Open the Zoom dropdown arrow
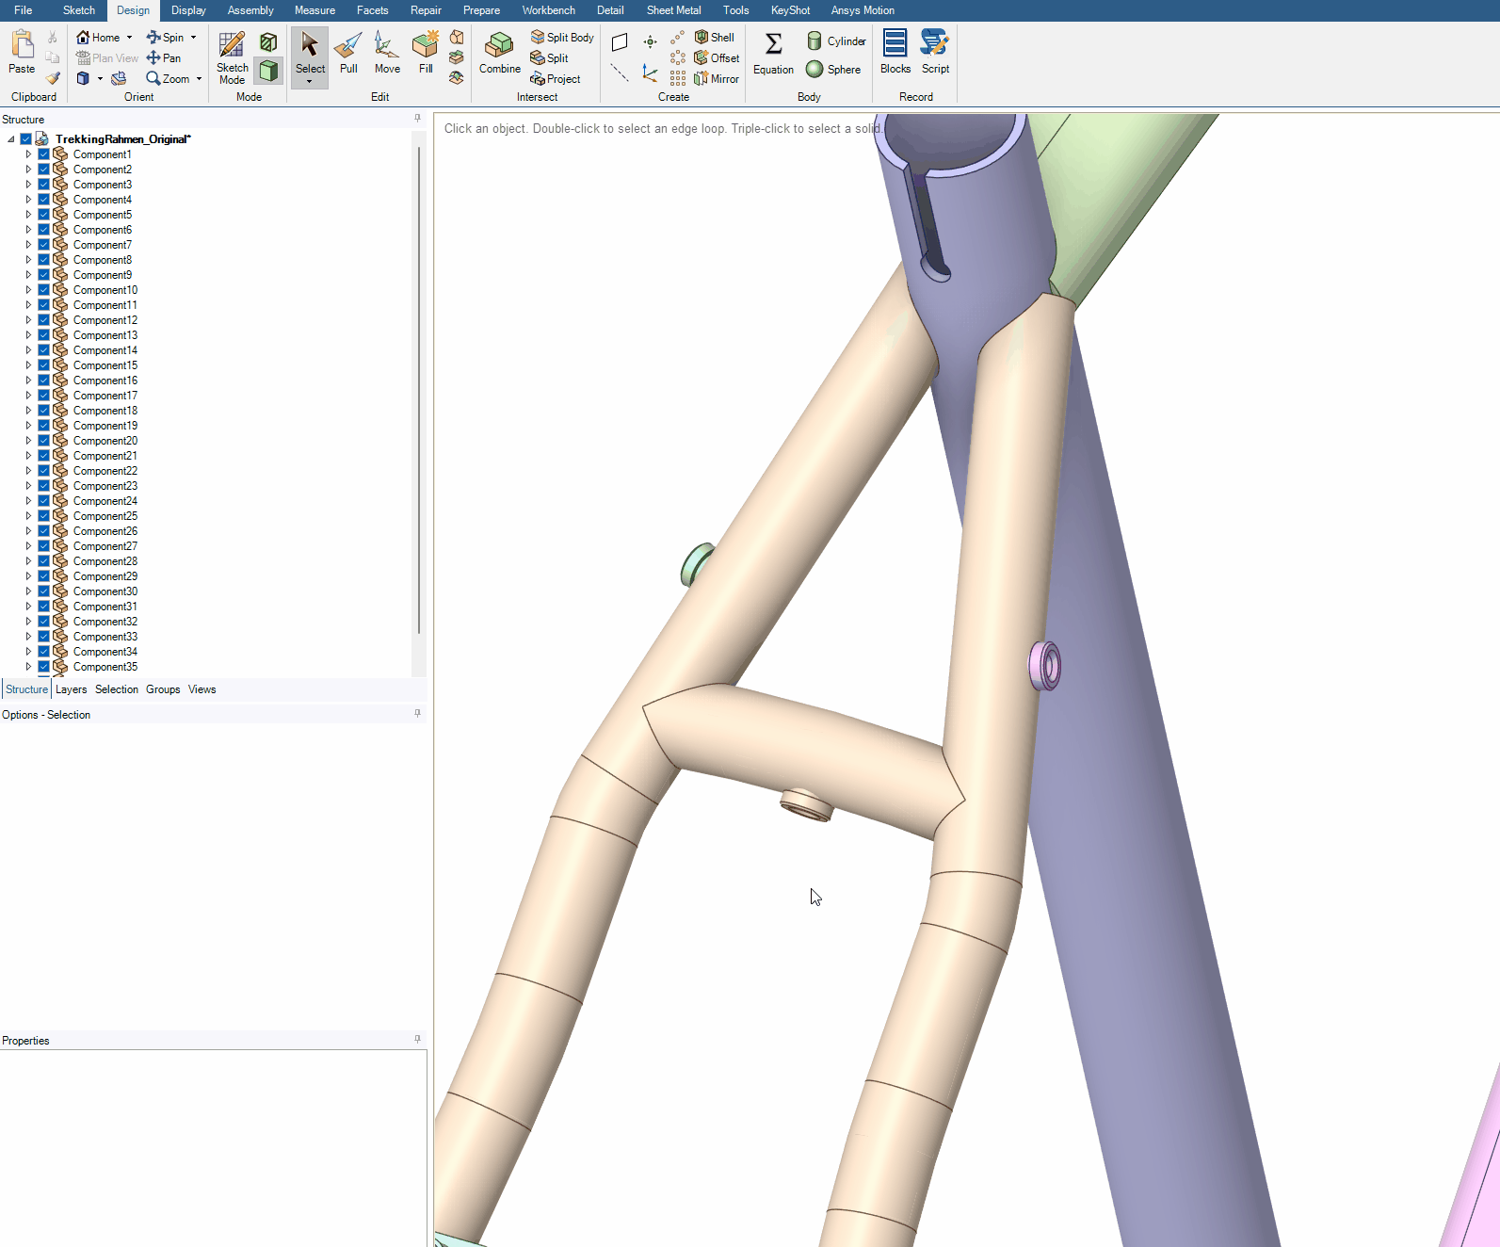 click(200, 79)
